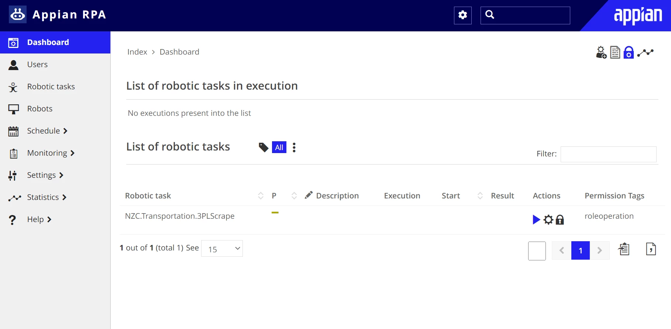Sort by P priority column
Viewport: 671px width, 329px height.
294,196
